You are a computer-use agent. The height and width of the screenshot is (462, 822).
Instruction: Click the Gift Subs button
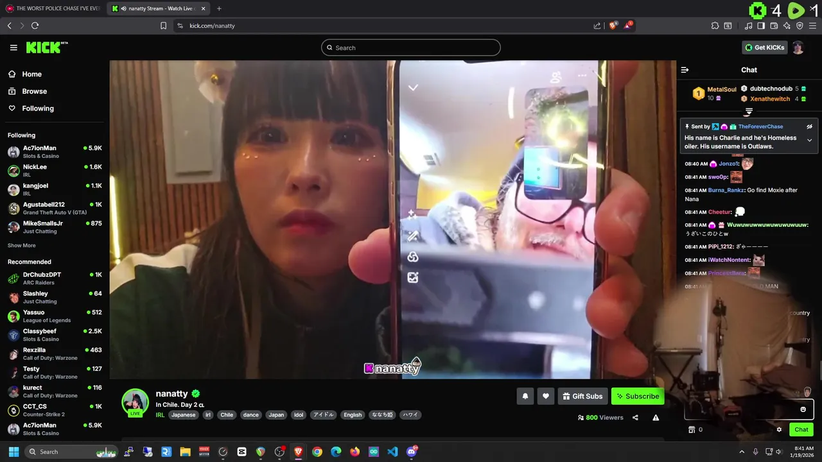pos(582,396)
